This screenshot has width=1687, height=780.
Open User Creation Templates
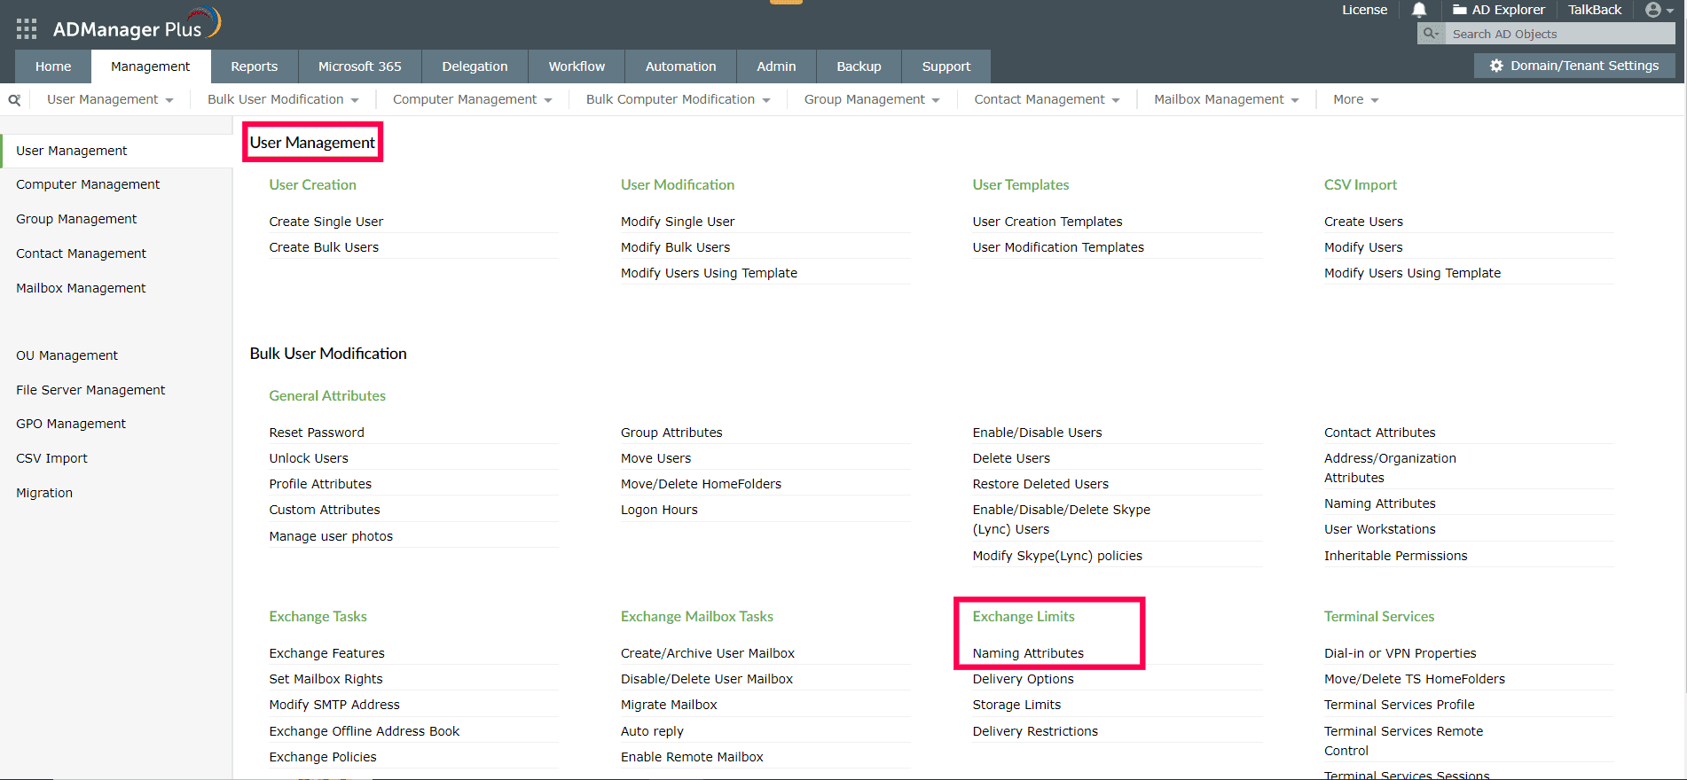1048,222
